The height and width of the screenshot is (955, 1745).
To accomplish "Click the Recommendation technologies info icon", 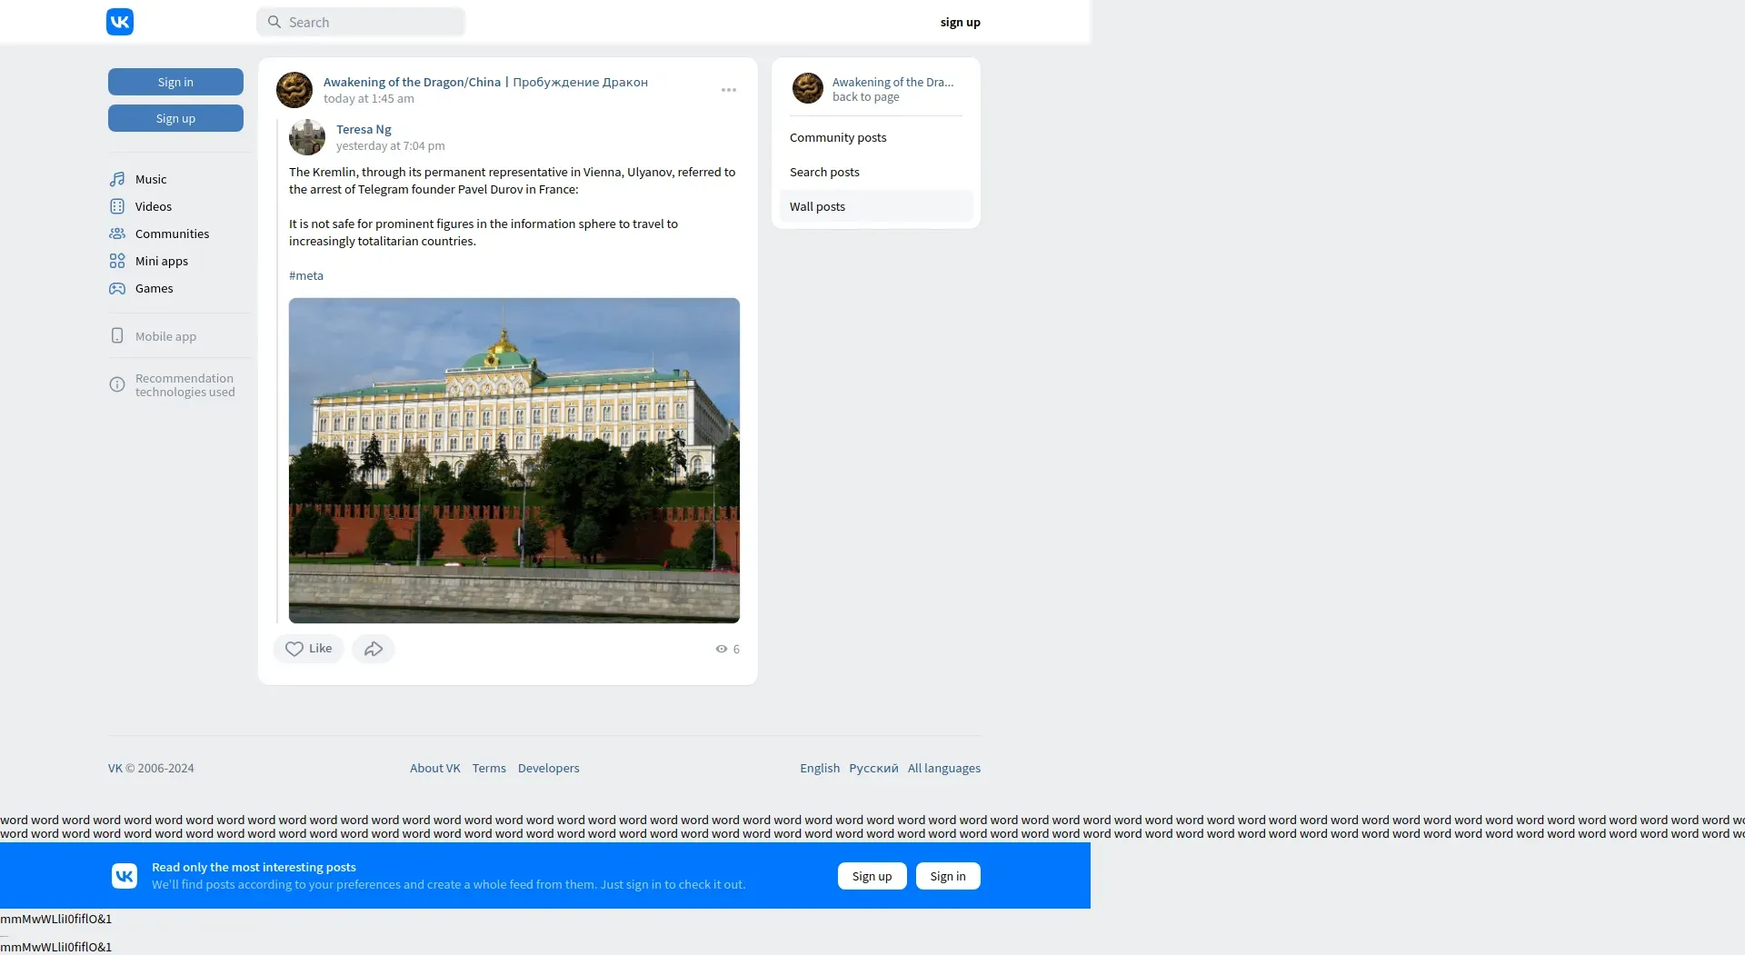I will (x=117, y=384).
